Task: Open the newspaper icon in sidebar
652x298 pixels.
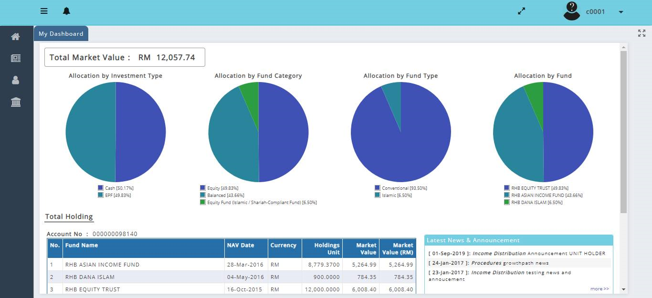Action: (x=16, y=58)
